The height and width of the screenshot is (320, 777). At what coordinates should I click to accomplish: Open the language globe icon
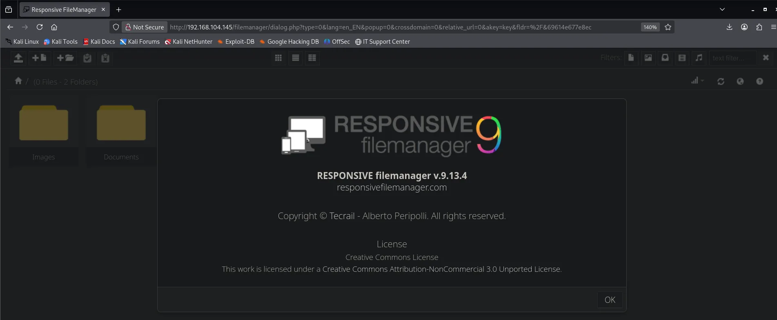point(740,81)
